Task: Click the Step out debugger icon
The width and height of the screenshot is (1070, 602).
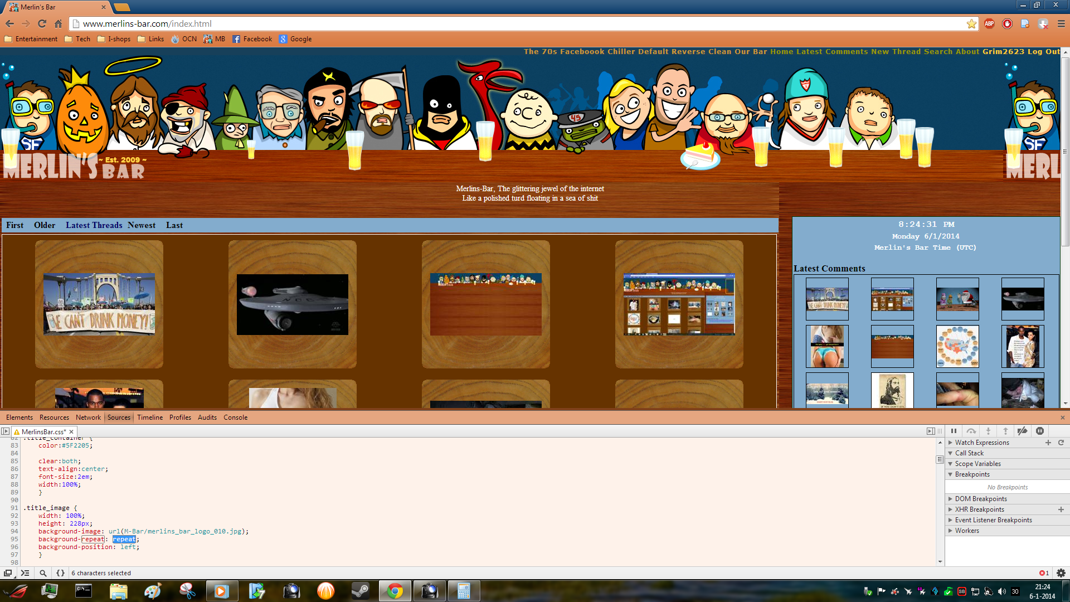Action: 1005,431
